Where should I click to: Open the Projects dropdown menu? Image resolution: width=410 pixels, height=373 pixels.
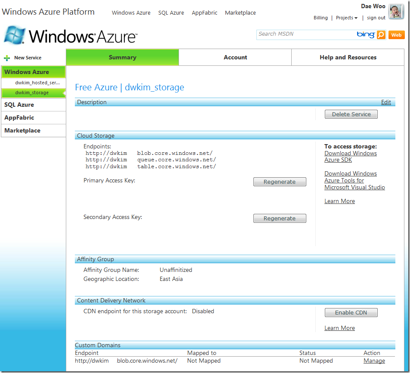coord(346,18)
